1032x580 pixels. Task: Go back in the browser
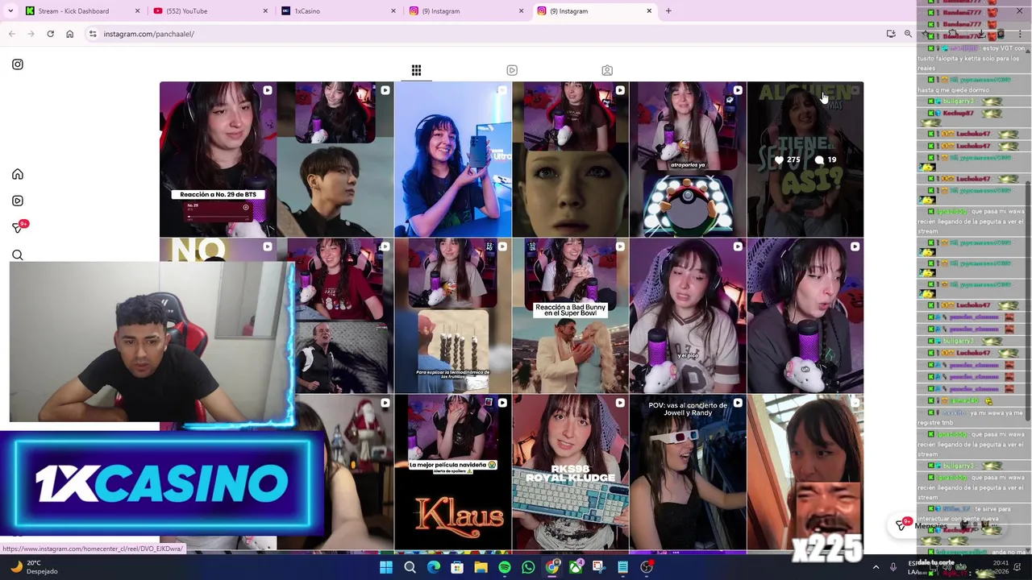click(11, 34)
